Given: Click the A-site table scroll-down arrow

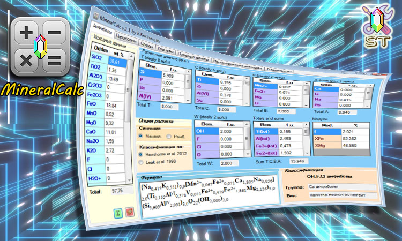Looking at the screenshot, I should point(367,106).
